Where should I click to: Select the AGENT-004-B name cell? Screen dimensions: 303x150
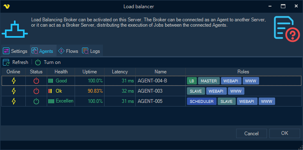160,81
